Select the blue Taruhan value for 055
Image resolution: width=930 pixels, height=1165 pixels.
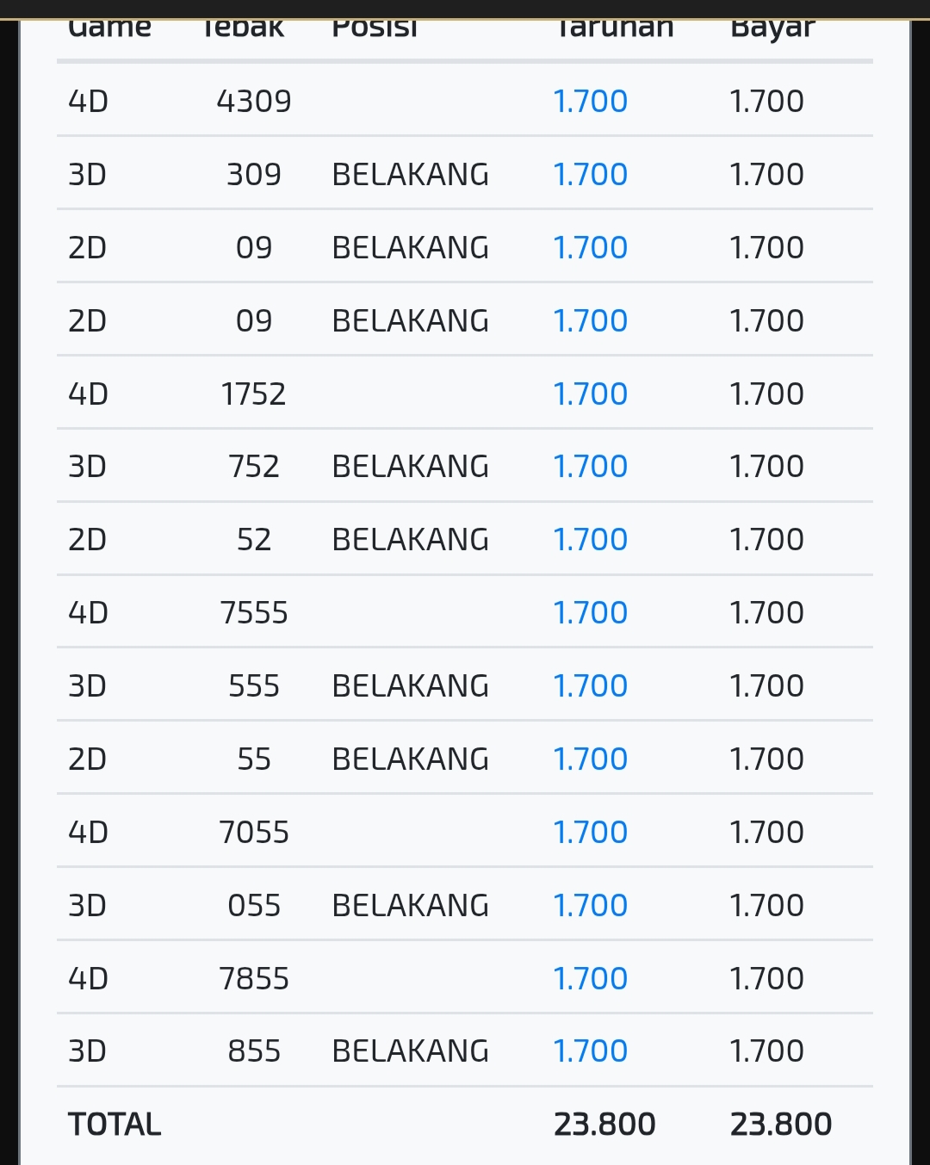[590, 906]
